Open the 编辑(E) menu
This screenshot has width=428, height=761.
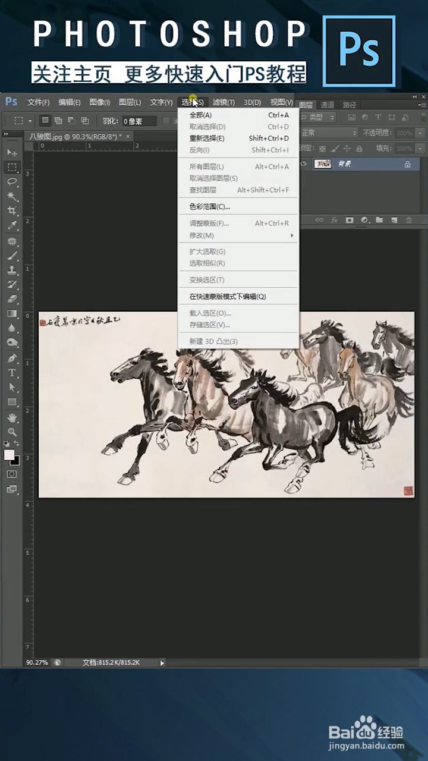[x=70, y=102]
